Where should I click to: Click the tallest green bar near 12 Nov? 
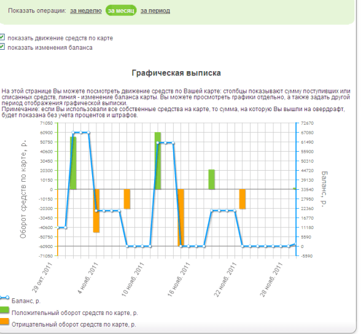tap(158, 161)
